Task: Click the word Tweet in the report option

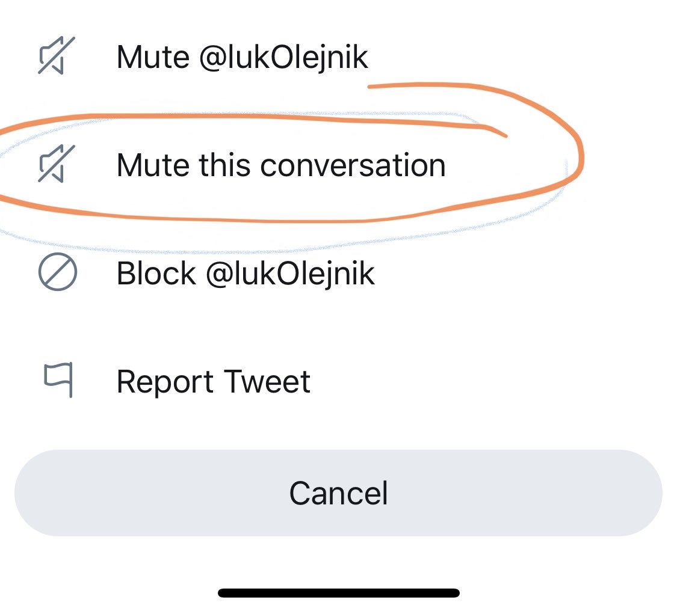Action: (x=267, y=382)
